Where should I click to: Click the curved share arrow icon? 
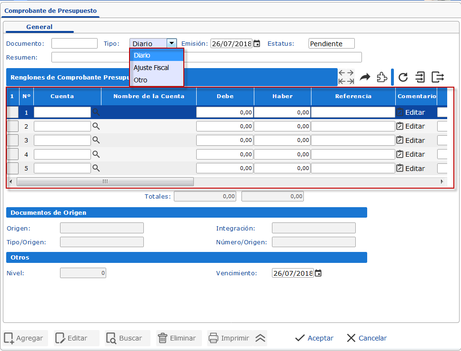pos(365,77)
